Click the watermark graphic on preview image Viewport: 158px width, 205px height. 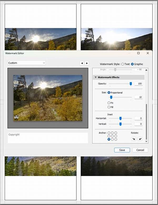point(16,117)
